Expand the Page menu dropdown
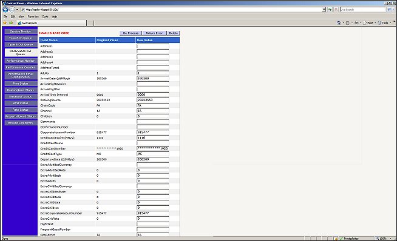This screenshot has width=397, height=241. [x=370, y=23]
